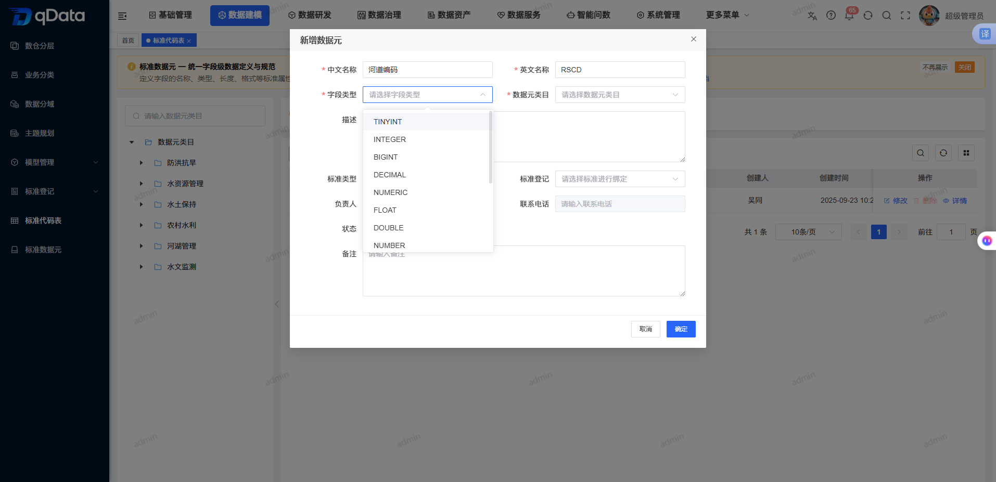
Task: Expand the 河湖管理 tree node
Action: tap(141, 246)
